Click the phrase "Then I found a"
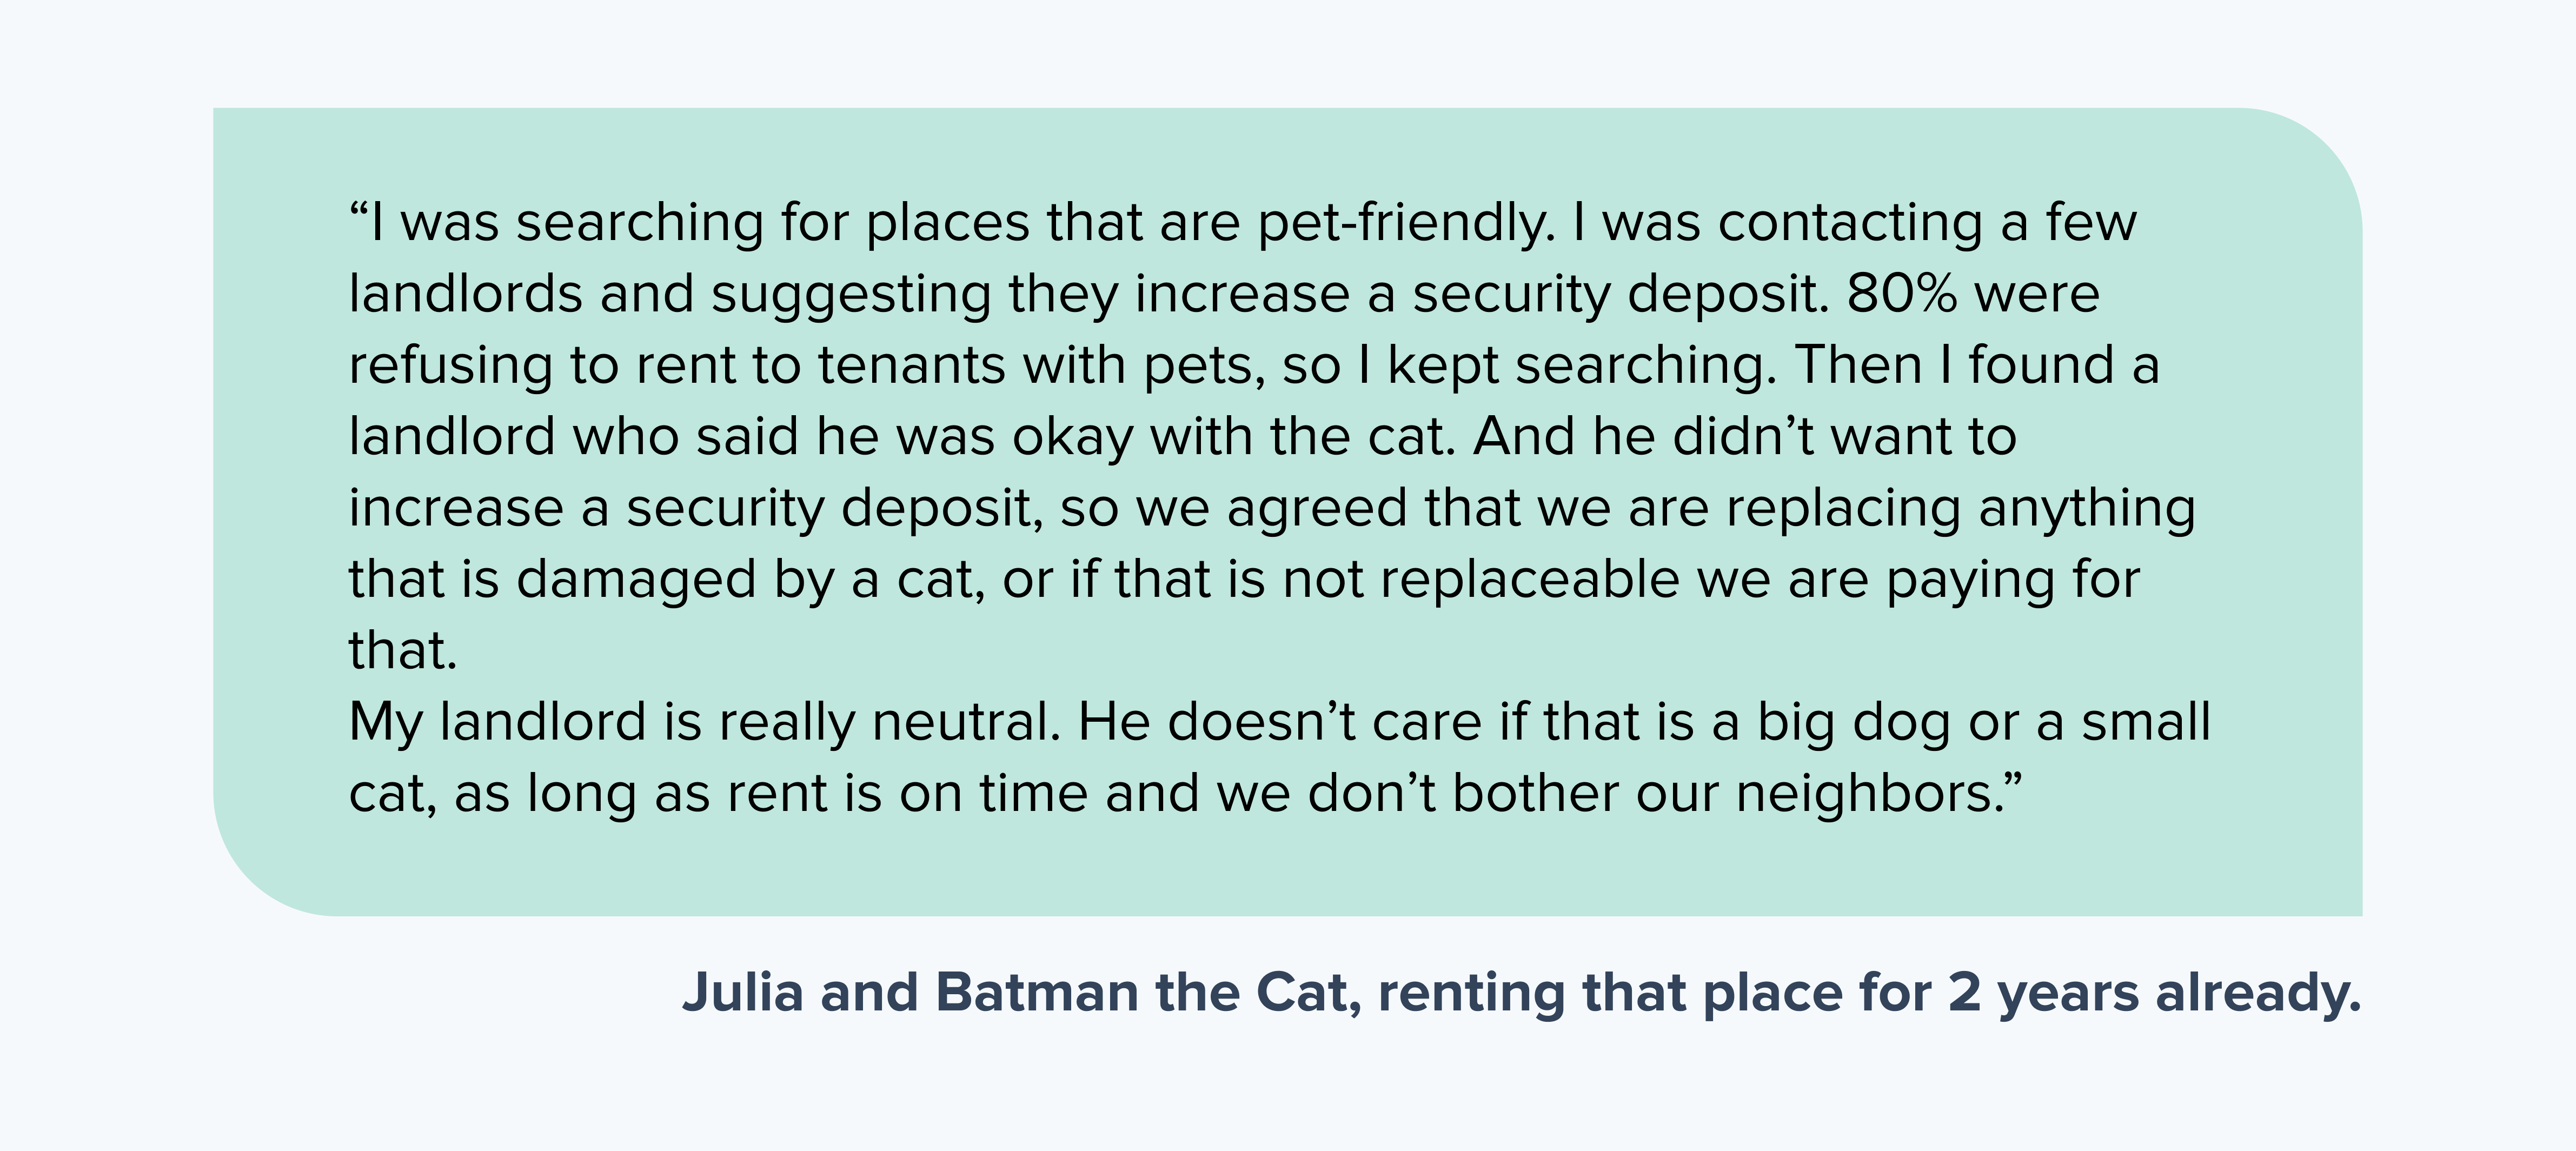This screenshot has height=1151, width=2576. point(1978,365)
